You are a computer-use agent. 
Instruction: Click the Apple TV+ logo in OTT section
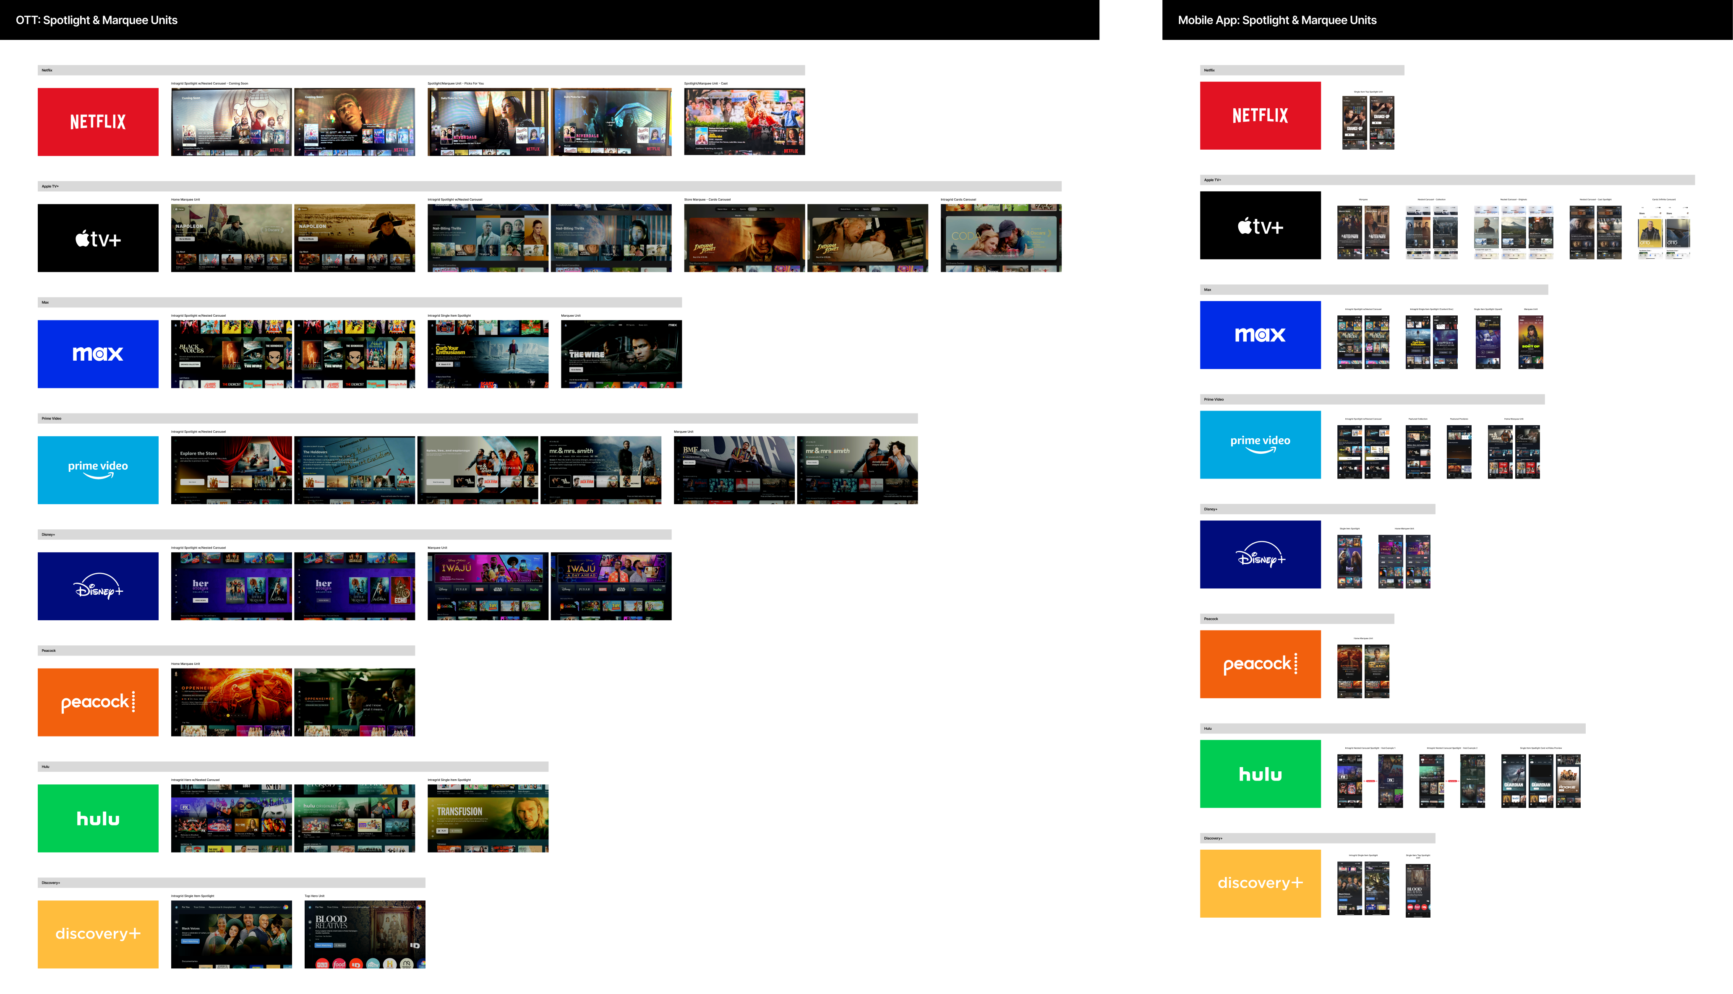pos(98,237)
